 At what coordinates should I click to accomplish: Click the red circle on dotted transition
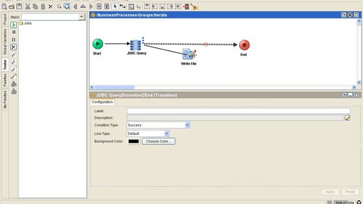[205, 44]
